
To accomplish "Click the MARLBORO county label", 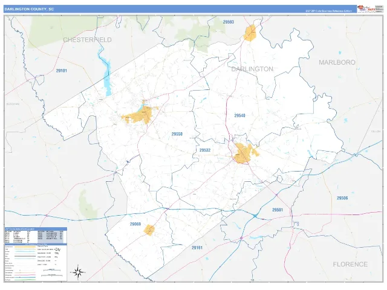I will [x=337, y=62].
